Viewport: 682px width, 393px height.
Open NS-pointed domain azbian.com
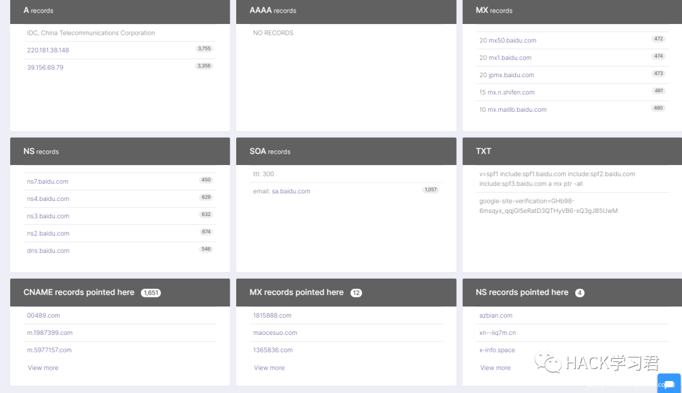(496, 315)
